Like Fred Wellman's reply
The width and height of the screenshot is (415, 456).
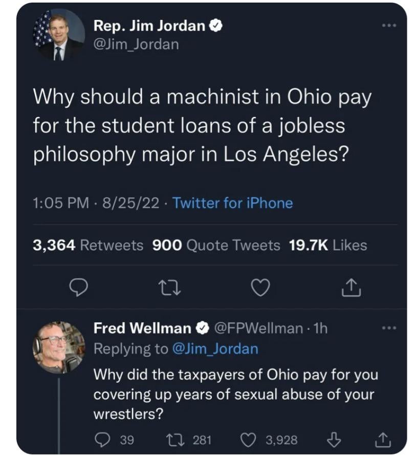[x=249, y=439]
